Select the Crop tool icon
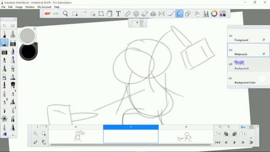 click(x=84, y=14)
